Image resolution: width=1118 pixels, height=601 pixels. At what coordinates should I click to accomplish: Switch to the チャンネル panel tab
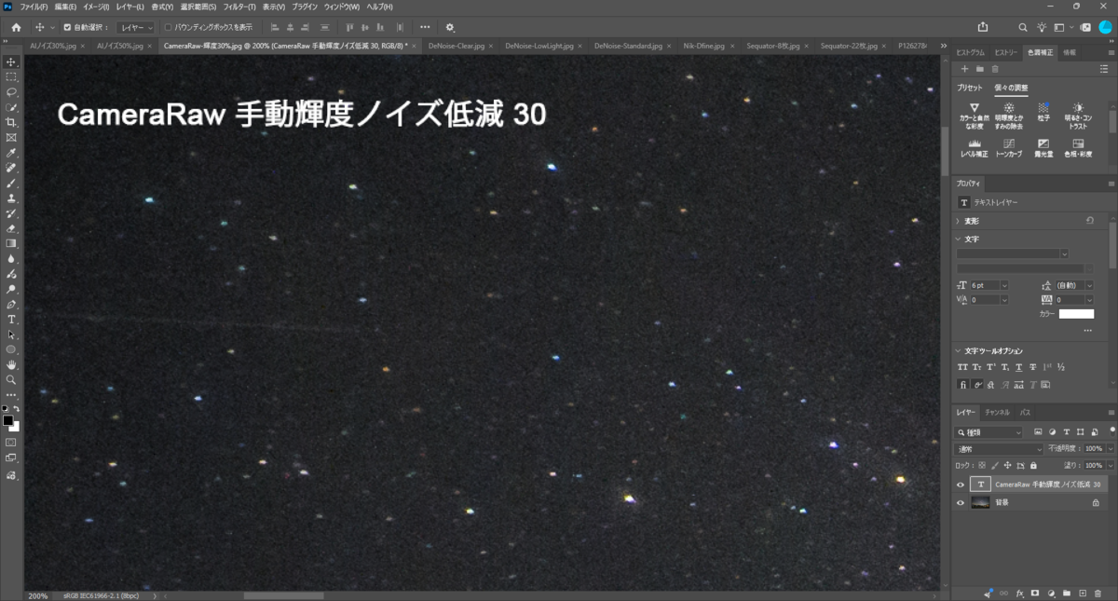pos(997,412)
